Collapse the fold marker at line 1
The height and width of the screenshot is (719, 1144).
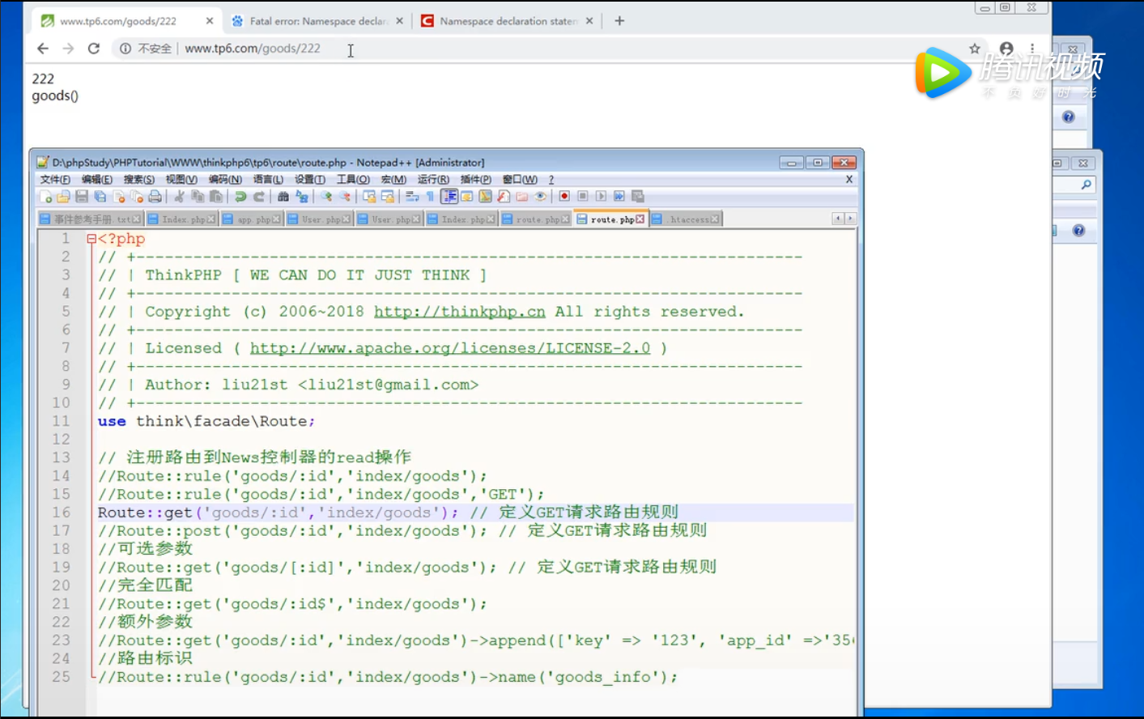[x=91, y=239]
